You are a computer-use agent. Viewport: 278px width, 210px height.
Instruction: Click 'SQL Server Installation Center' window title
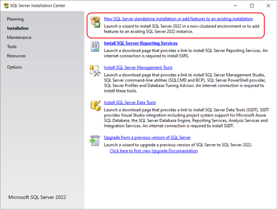point(38,6)
